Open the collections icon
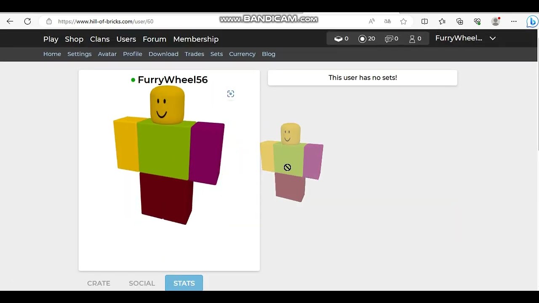 (460, 21)
